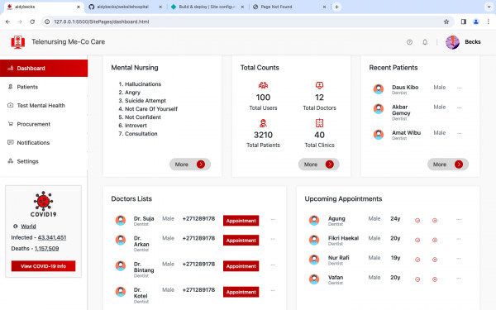Click the Total Users people icon
Screen dimensions: 496x310
point(263,85)
